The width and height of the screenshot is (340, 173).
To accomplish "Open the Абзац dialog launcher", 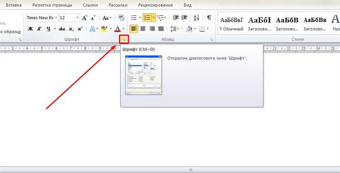I will [211, 39].
